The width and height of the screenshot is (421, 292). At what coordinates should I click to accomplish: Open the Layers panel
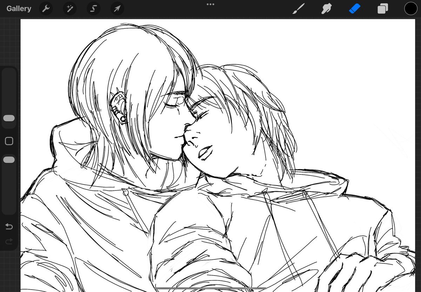383,9
